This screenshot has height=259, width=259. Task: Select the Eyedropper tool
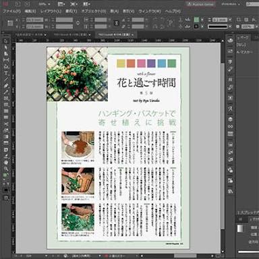click(6, 156)
